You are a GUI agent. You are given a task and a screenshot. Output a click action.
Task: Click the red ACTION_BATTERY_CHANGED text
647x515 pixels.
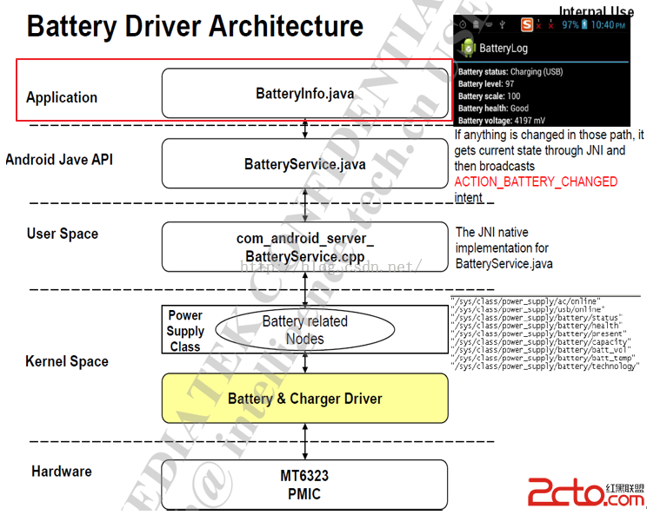[536, 182]
